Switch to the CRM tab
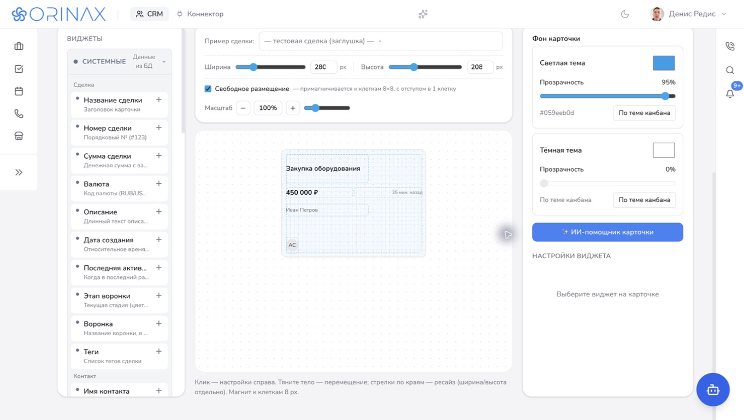Screen dimensions: 744x420 149,14
